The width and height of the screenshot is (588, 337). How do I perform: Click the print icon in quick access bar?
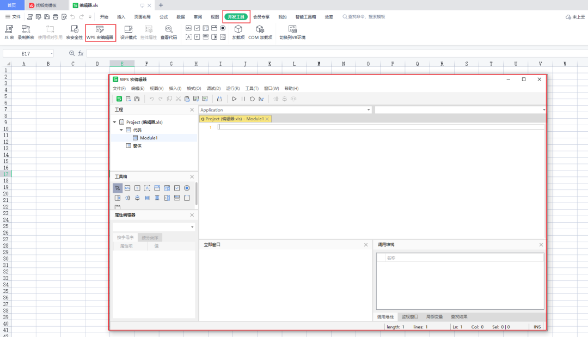pos(56,16)
